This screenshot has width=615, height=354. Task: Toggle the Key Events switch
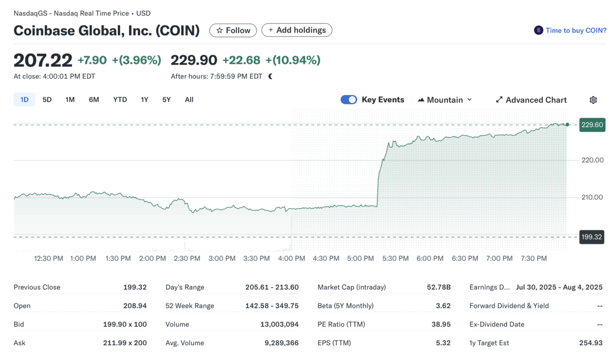(x=349, y=100)
